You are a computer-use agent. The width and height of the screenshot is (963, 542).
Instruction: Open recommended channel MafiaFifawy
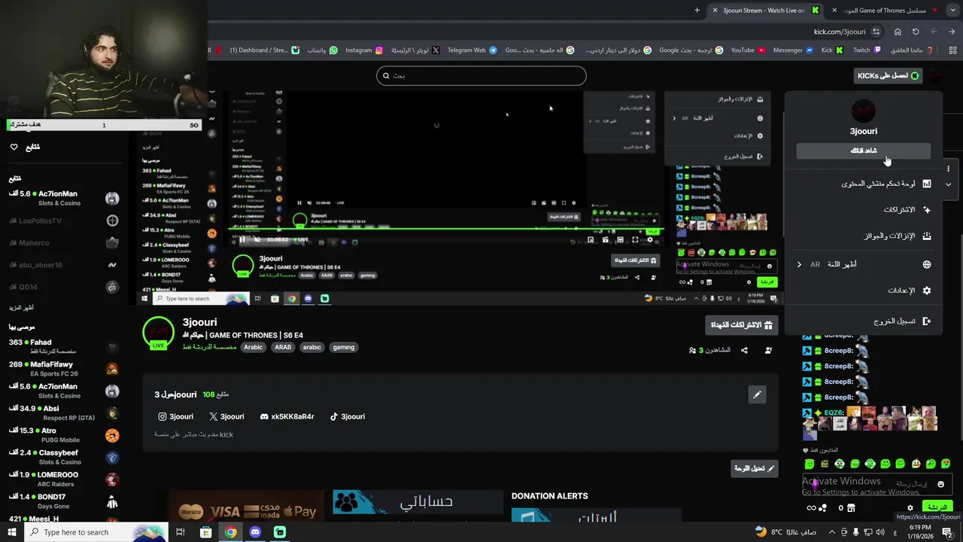click(x=64, y=369)
